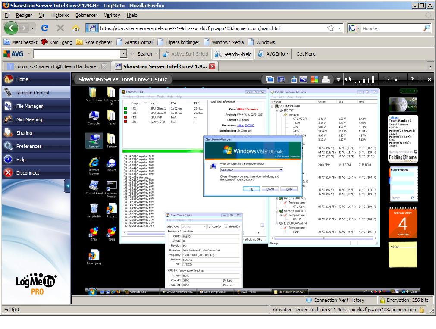Select Recycle Bin on remote desktop
Screen dimensions: 436x329
[94, 210]
